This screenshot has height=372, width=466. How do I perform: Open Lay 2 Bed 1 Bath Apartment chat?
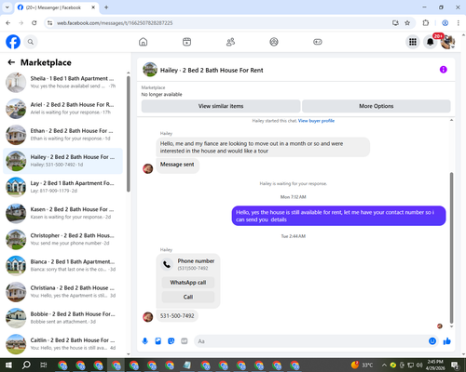tap(62, 187)
